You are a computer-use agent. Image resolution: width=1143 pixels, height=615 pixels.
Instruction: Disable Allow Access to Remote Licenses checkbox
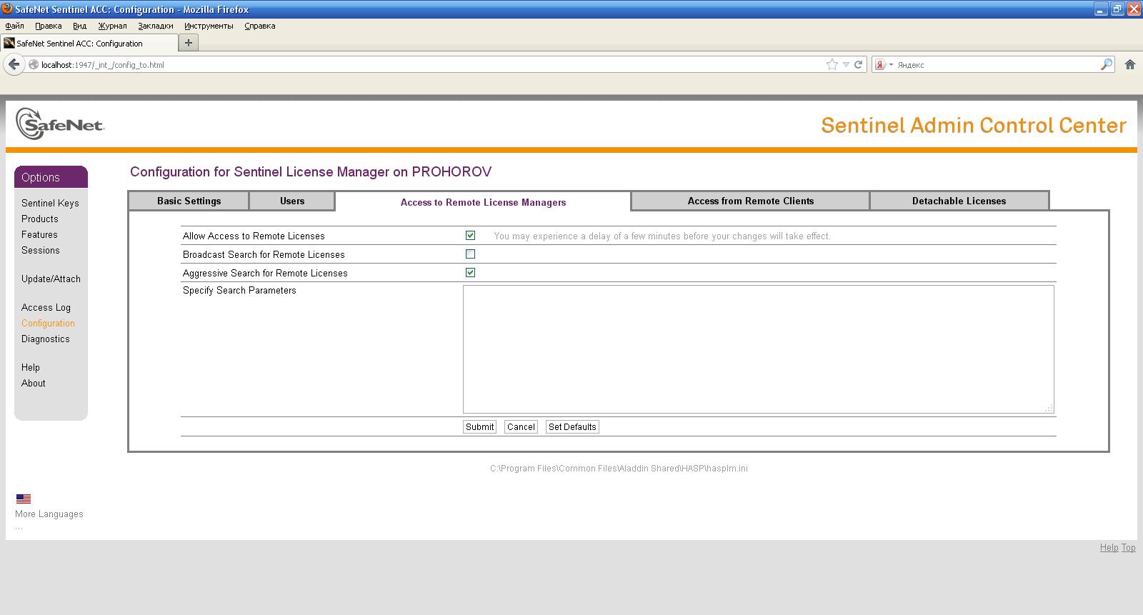(470, 235)
